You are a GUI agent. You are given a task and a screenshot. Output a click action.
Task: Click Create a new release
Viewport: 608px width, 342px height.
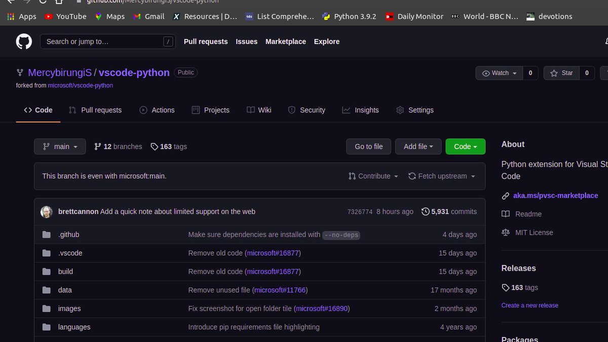[529, 305]
